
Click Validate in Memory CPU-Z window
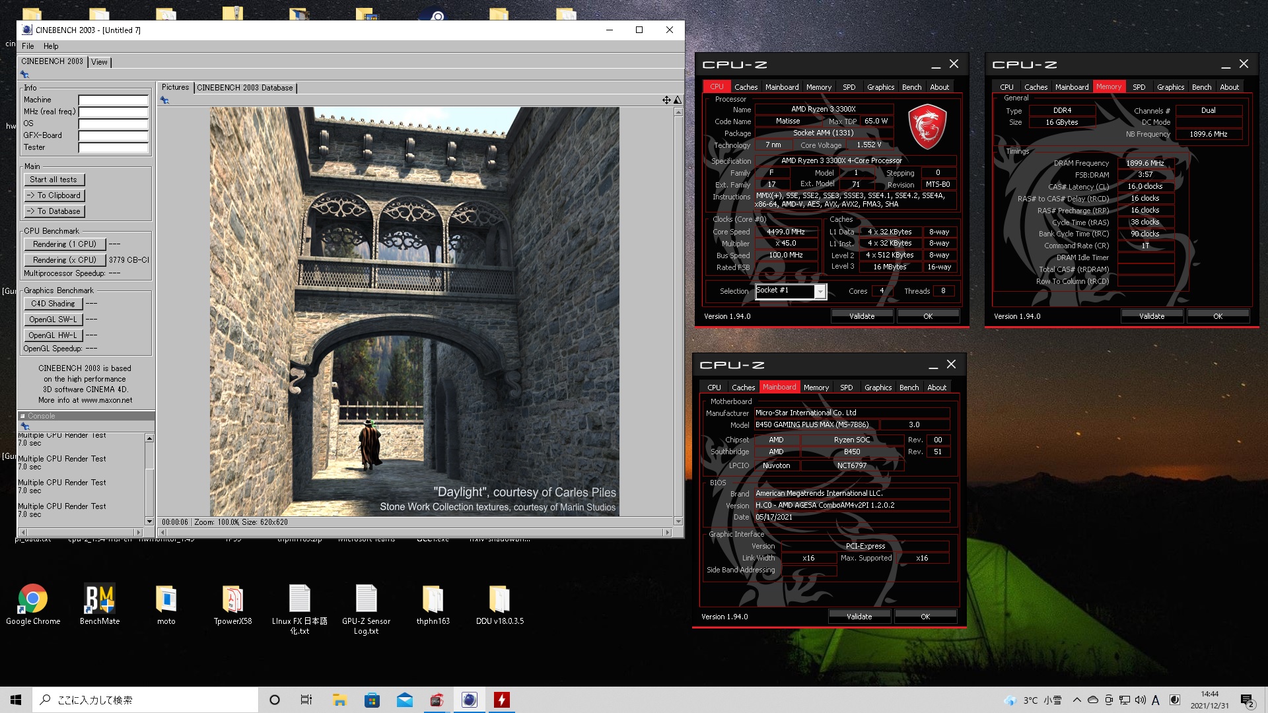click(x=1152, y=316)
